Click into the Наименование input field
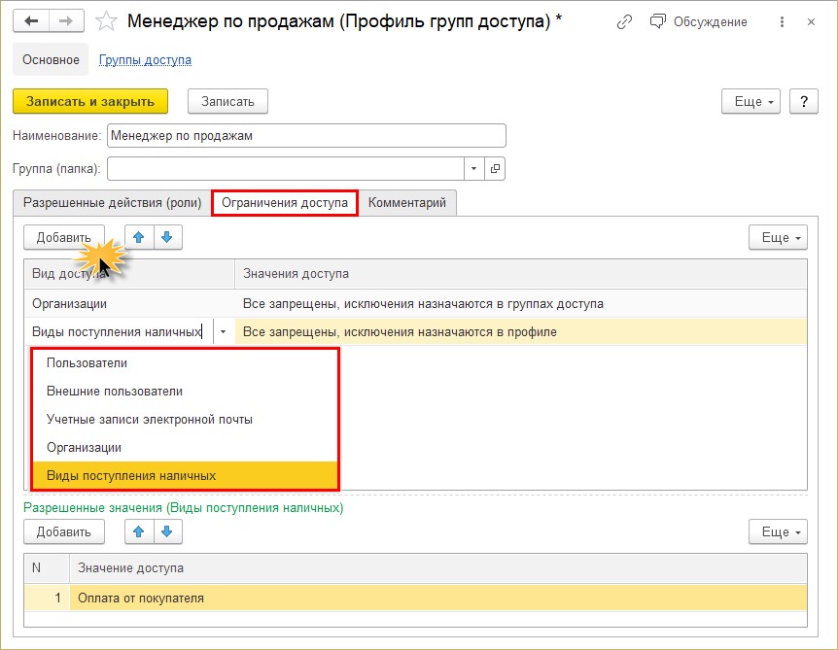 (306, 136)
